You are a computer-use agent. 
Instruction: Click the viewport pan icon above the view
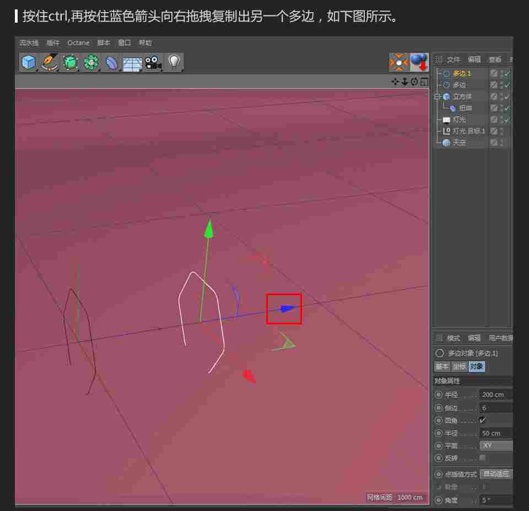(395, 81)
